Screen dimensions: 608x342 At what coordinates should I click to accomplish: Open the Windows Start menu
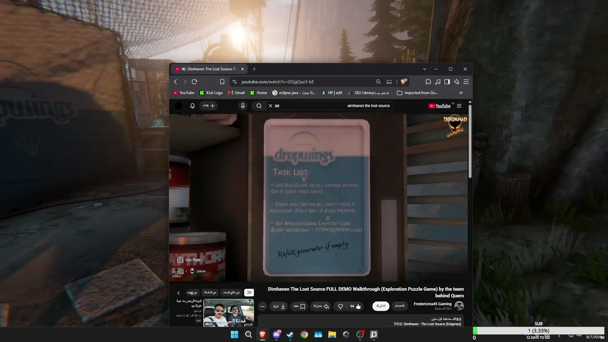coord(235,334)
